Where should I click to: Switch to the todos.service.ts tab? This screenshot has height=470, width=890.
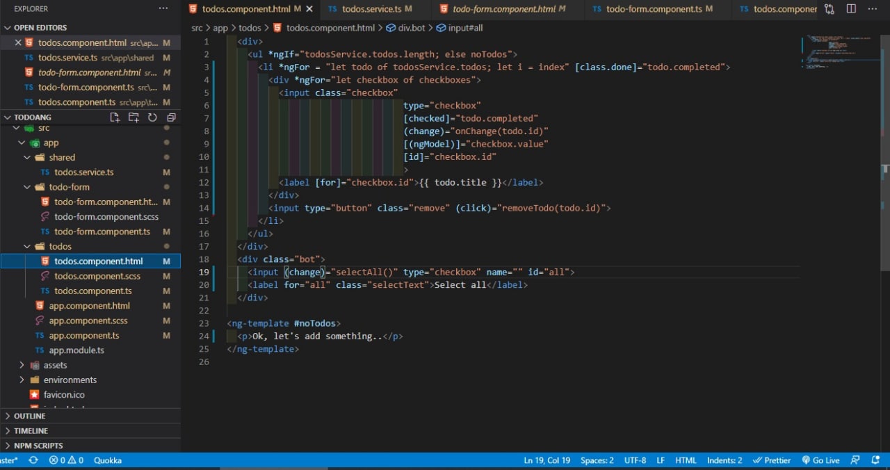click(371, 9)
